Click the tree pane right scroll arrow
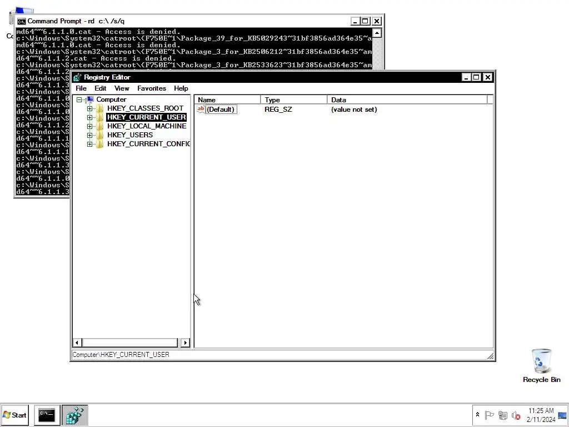569x427 pixels. click(x=185, y=342)
